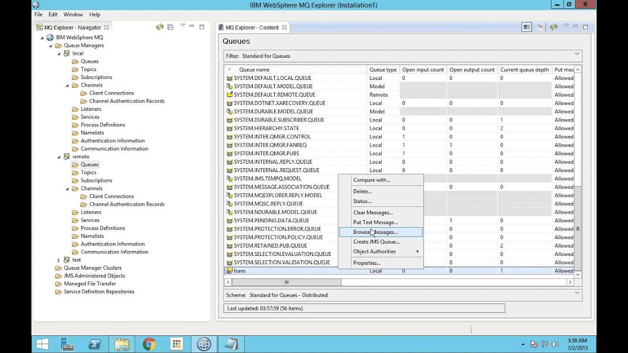Select the SYSTEM.HIERARCHY.STATE queue name
The image size is (628, 353).
coord(266,128)
